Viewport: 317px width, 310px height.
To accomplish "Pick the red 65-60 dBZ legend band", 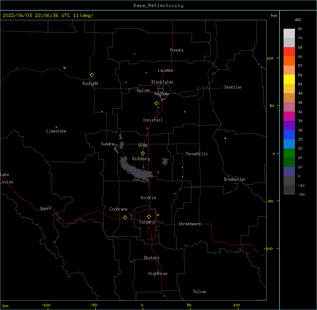I will (289, 52).
